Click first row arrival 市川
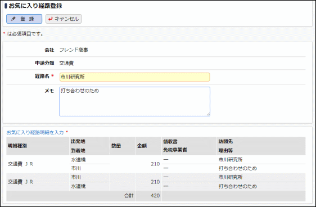Screen dimensions: 316x207 (x=76, y=168)
